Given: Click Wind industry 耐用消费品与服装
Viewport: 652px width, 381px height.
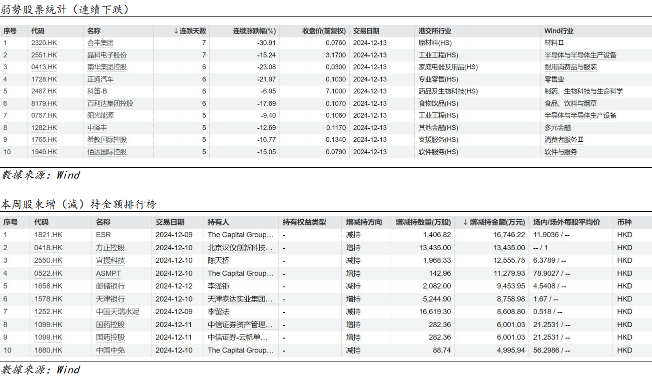Looking at the screenshot, I should tap(570, 67).
